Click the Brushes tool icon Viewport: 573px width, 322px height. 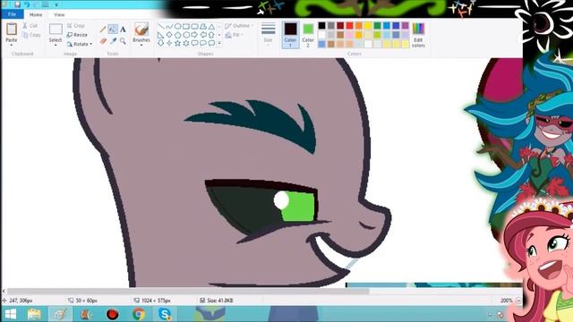pos(141,30)
